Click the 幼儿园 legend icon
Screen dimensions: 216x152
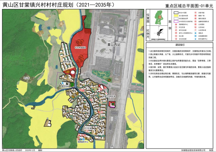point(176,36)
